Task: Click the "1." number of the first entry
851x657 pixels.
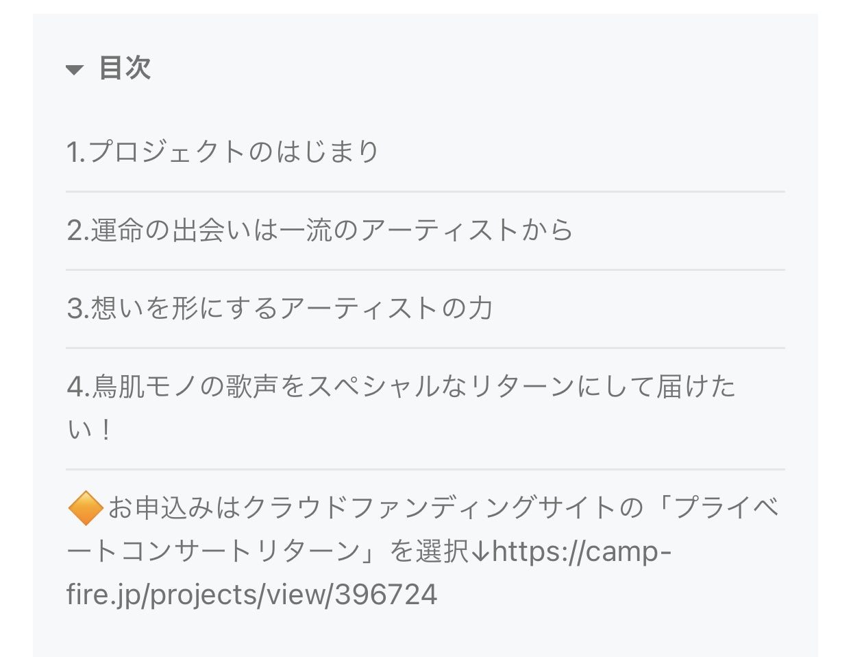Action: point(76,152)
